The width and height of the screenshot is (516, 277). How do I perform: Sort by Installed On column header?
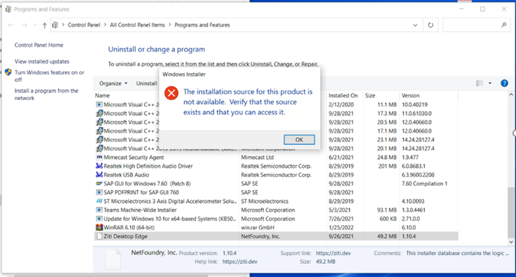[x=343, y=95]
